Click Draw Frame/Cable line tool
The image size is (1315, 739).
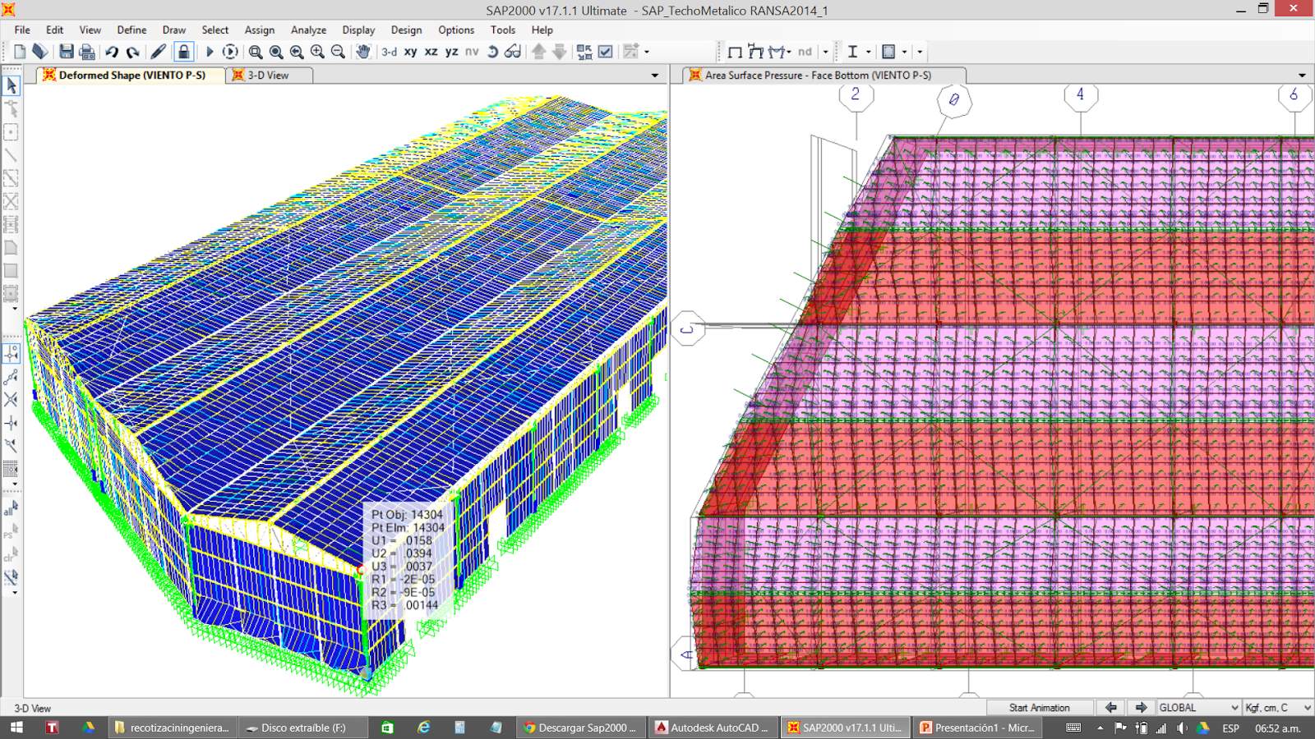[x=12, y=154]
